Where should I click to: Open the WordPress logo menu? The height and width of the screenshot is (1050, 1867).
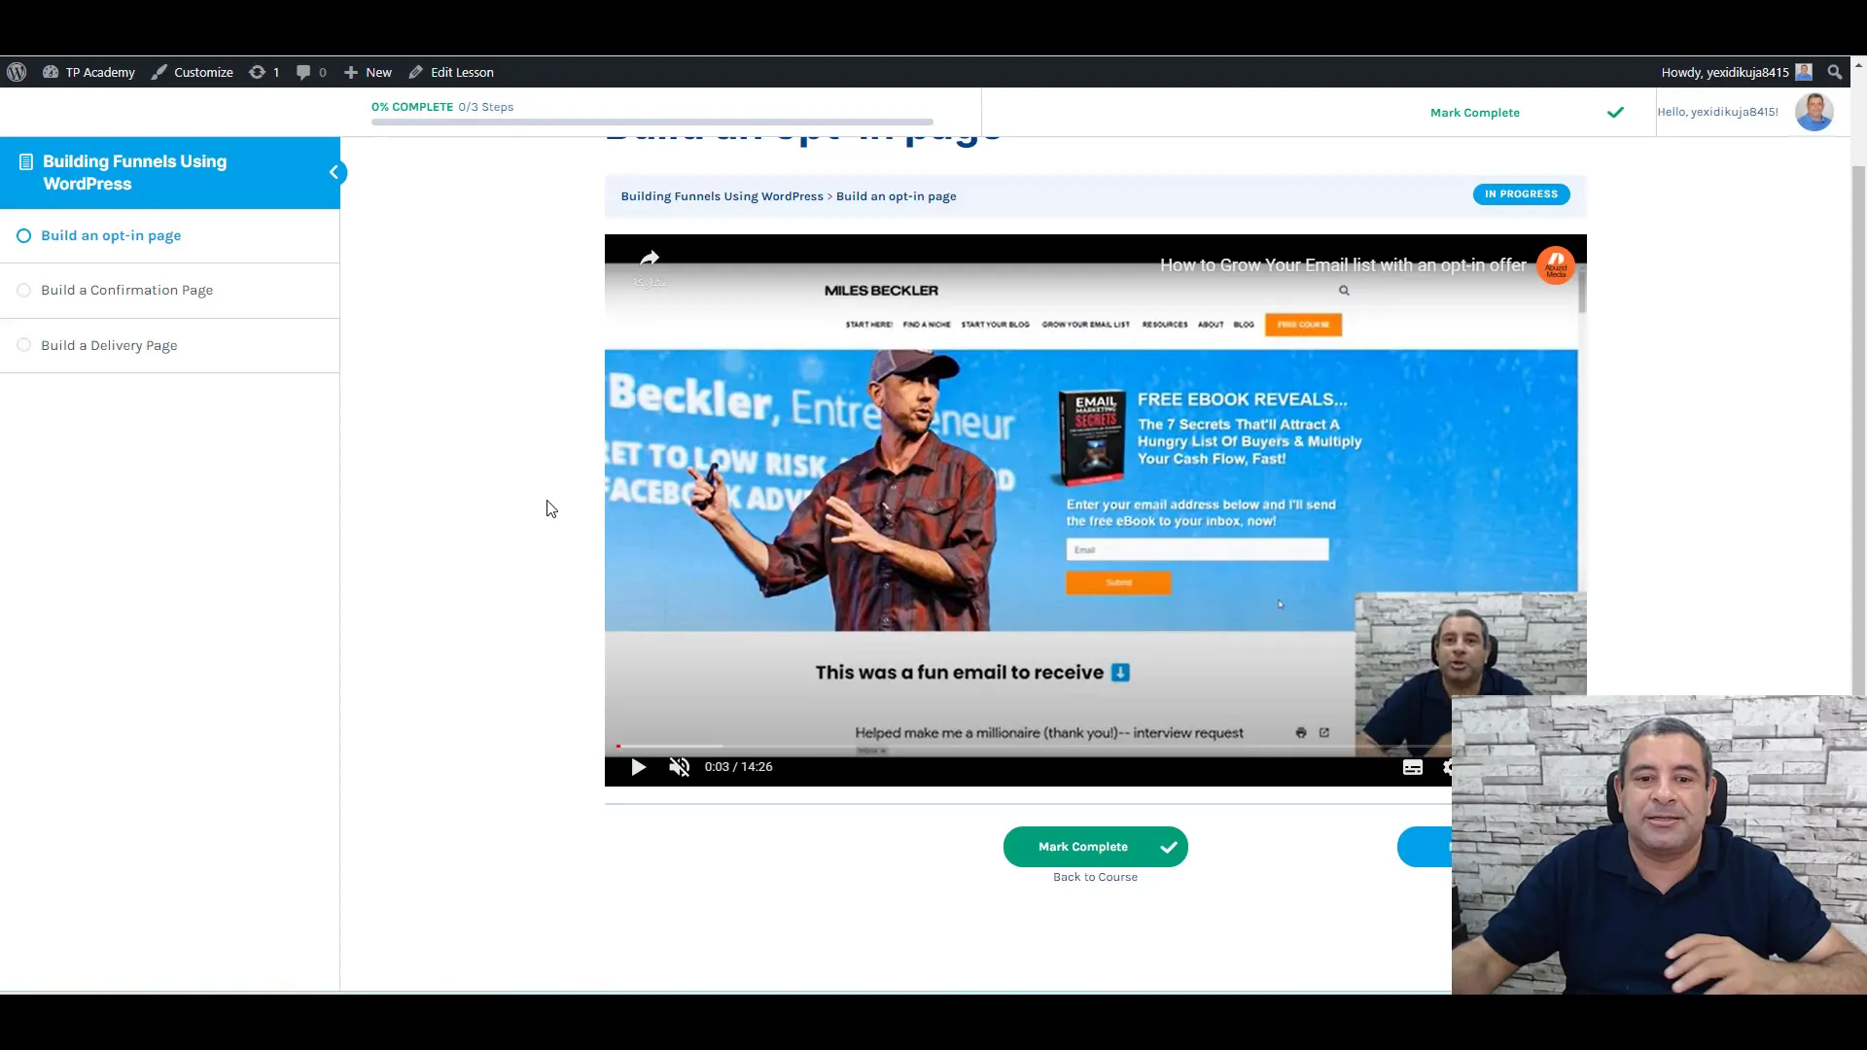tap(17, 72)
